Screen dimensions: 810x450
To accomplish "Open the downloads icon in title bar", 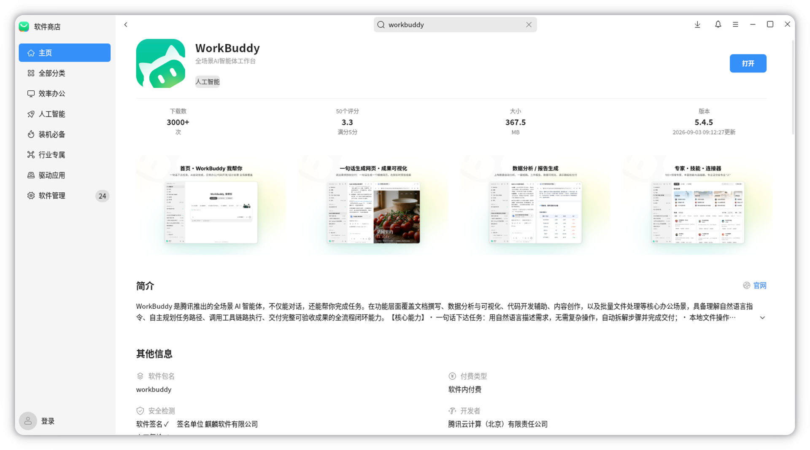I will click(697, 24).
